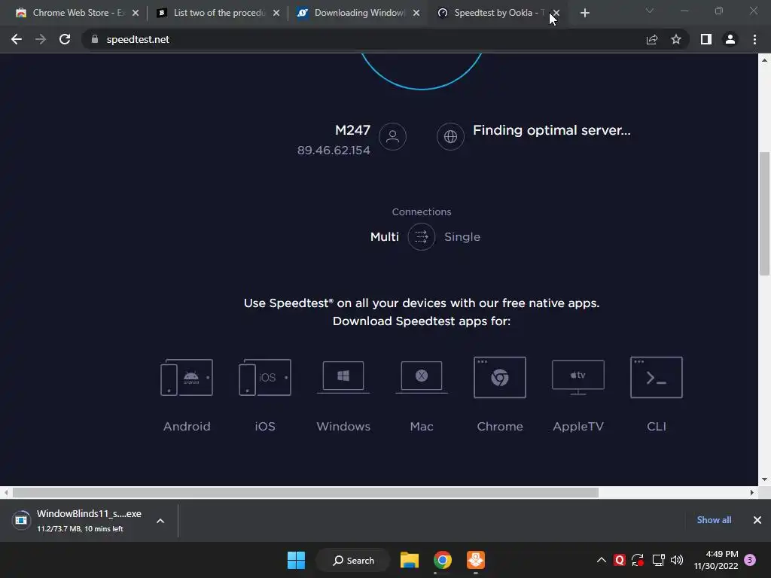Open the Windows app download icon
This screenshot has width=771, height=578.
(x=343, y=378)
